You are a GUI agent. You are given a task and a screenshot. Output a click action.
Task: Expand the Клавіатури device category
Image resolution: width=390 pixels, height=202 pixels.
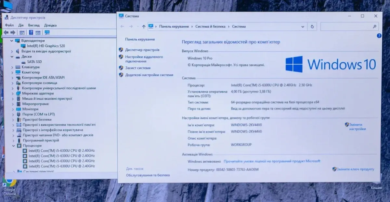click(x=12, y=67)
